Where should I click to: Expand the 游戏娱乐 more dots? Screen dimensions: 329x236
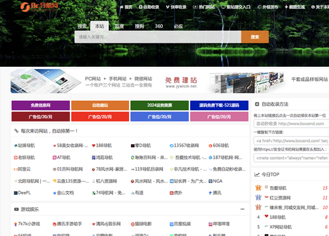click(242, 209)
